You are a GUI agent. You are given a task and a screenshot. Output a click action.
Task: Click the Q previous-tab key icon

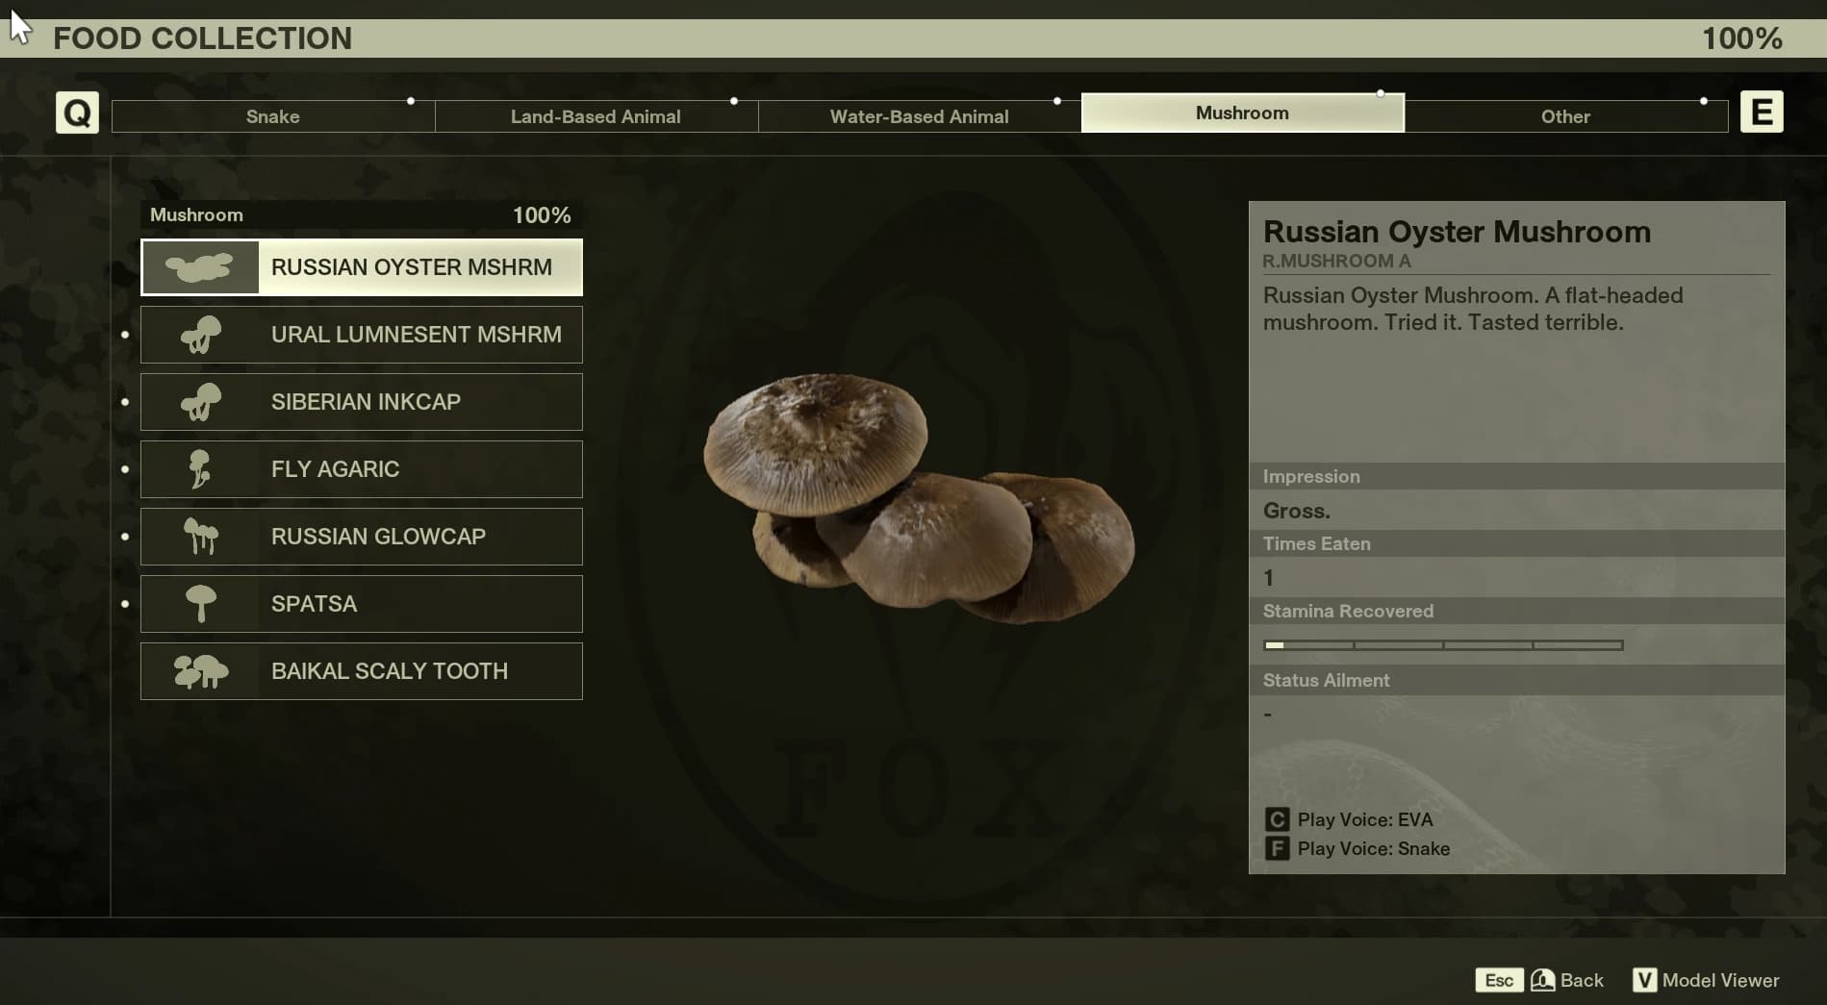click(x=77, y=113)
